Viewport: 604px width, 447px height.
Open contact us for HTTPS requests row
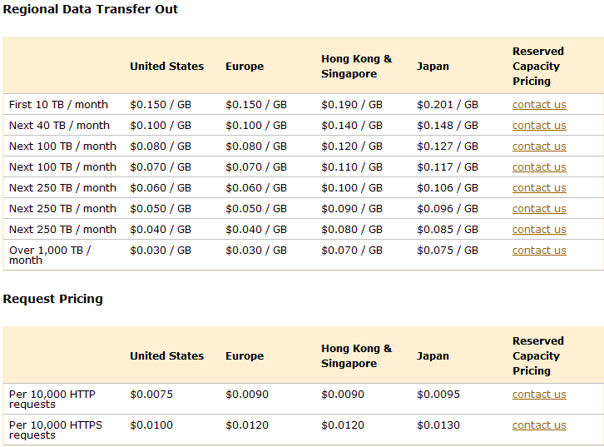point(539,425)
